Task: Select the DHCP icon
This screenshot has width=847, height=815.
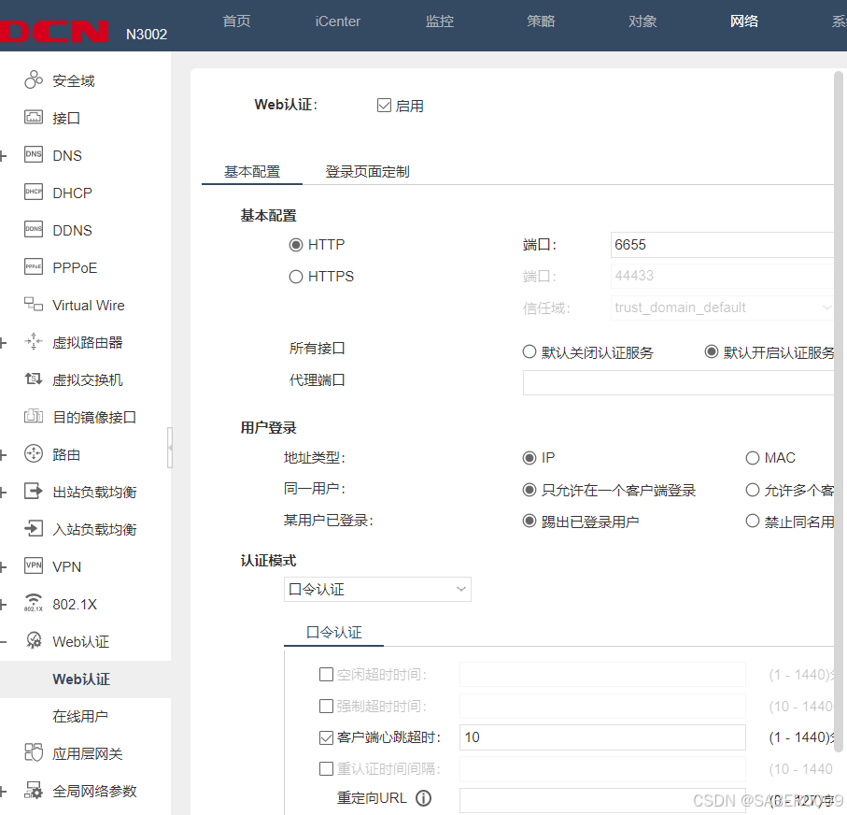Action: pyautogui.click(x=35, y=192)
